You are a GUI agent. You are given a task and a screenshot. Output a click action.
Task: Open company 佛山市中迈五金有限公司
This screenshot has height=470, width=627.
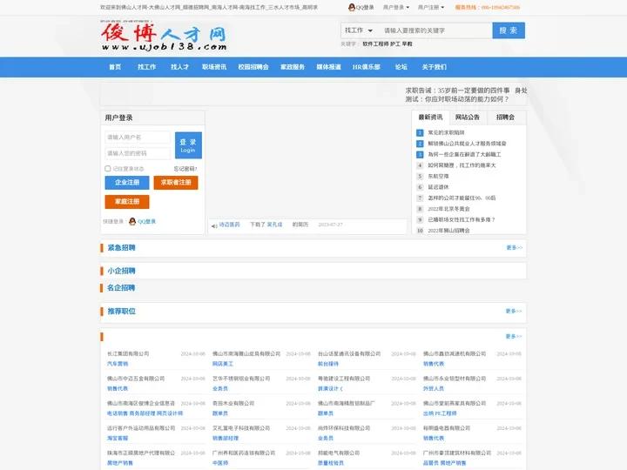(136, 379)
